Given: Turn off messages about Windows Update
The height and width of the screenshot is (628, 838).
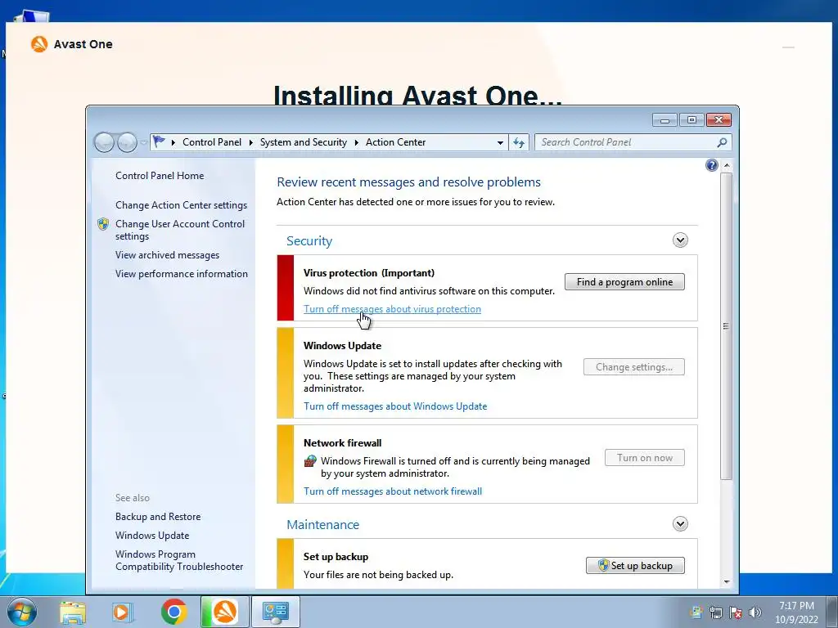Looking at the screenshot, I should click(x=395, y=406).
